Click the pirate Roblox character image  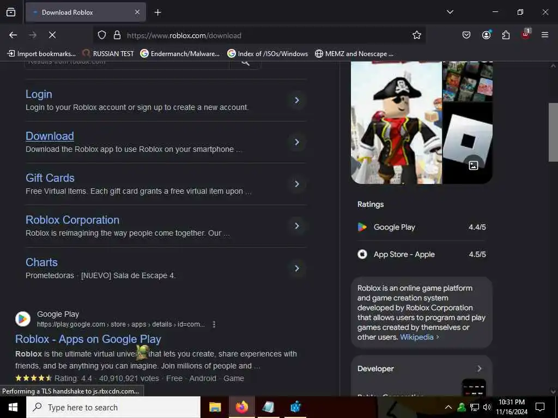point(396,122)
